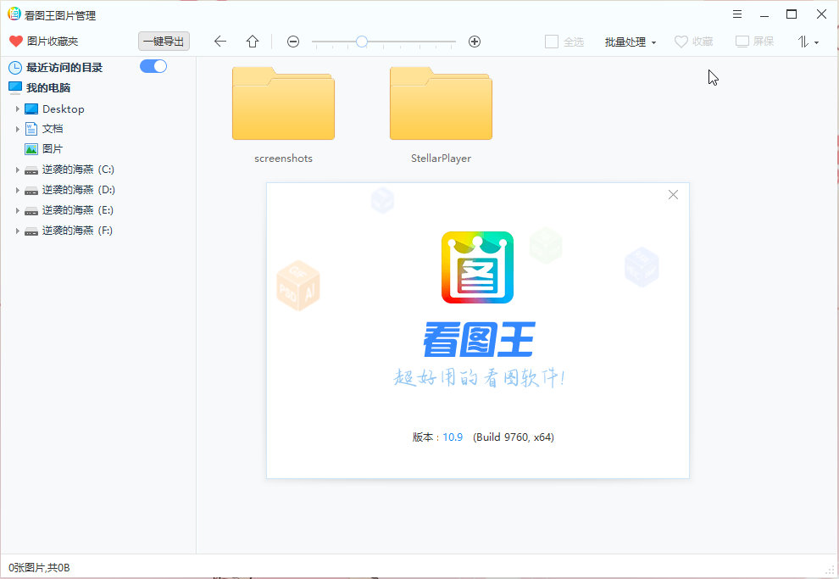The width and height of the screenshot is (839, 579).
Task: Click the 屏保 screensaver monitor icon
Action: coord(742,42)
